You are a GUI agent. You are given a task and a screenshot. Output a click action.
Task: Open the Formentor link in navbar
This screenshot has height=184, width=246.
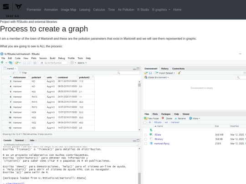(x=34, y=10)
